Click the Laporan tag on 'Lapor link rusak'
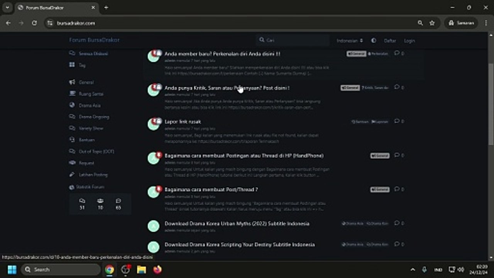494x278 pixels. pyautogui.click(x=380, y=122)
